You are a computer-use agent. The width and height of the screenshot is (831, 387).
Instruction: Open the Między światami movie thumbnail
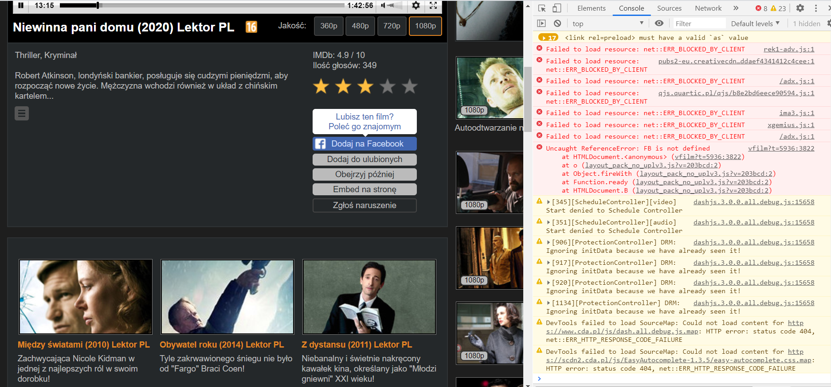click(x=86, y=297)
